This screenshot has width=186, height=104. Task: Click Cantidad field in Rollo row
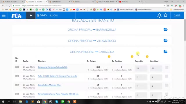(x=156, y=77)
